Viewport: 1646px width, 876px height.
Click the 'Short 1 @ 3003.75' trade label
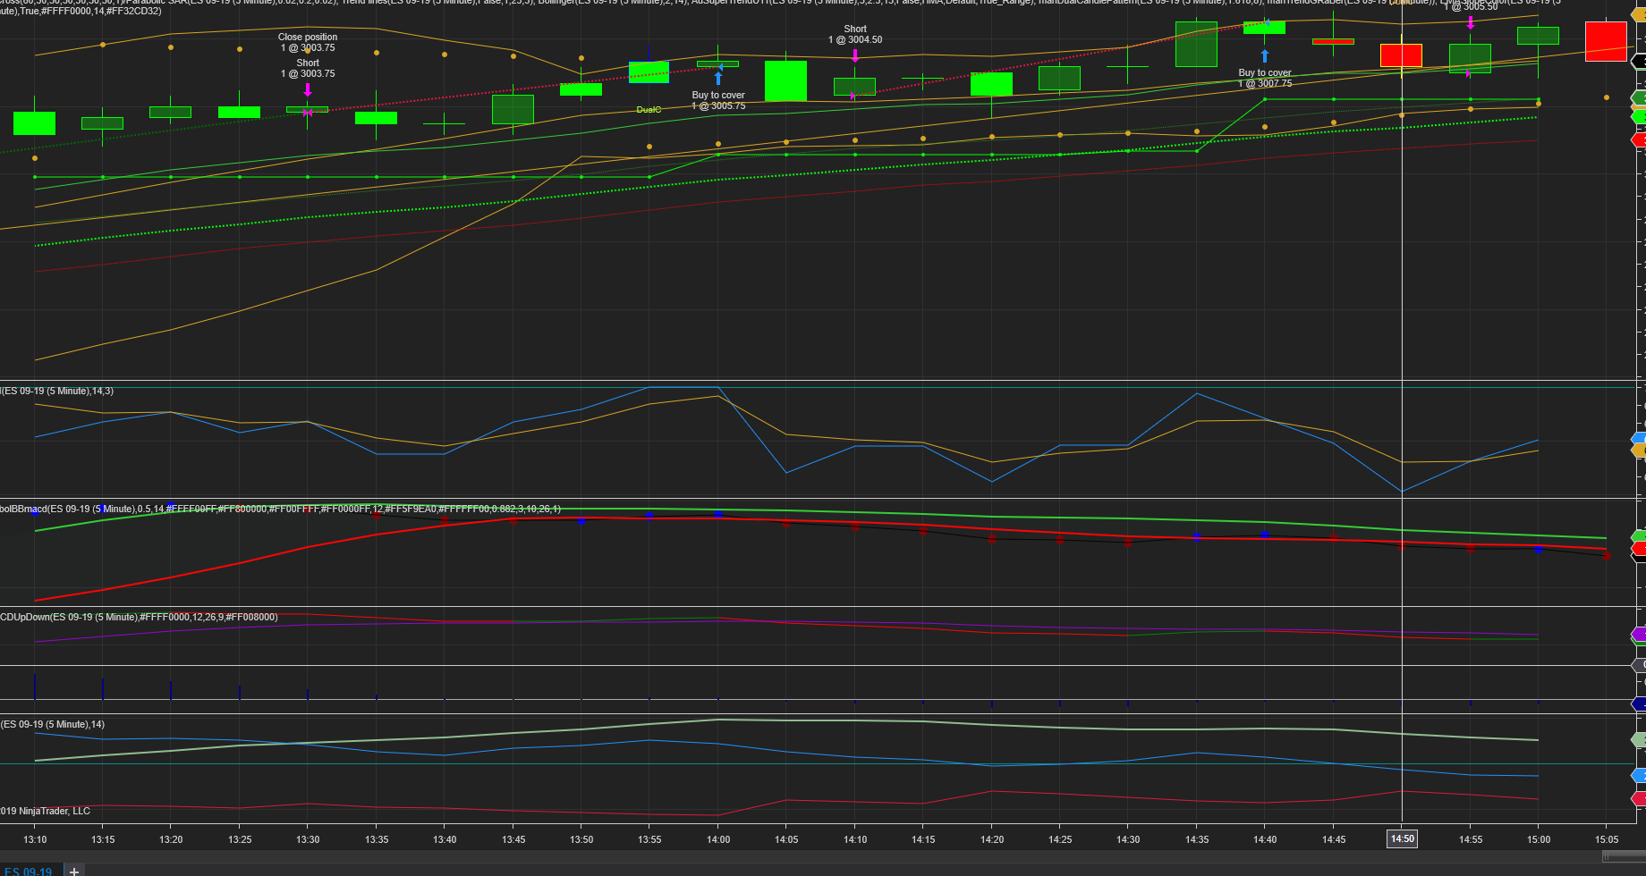click(x=308, y=68)
